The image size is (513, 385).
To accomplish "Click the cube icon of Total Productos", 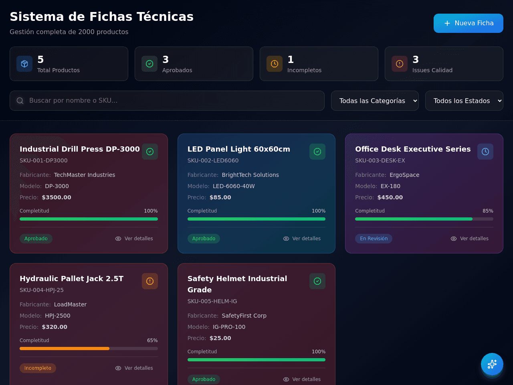I will click(24, 64).
